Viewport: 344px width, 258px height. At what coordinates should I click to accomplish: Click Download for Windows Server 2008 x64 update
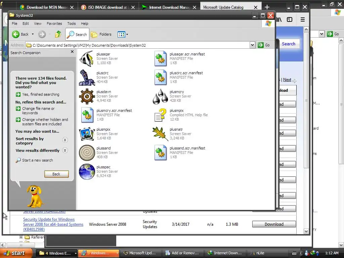tap(274, 224)
